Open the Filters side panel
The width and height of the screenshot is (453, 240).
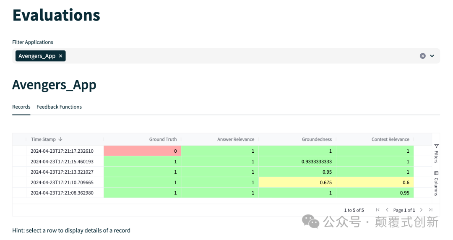point(436,154)
